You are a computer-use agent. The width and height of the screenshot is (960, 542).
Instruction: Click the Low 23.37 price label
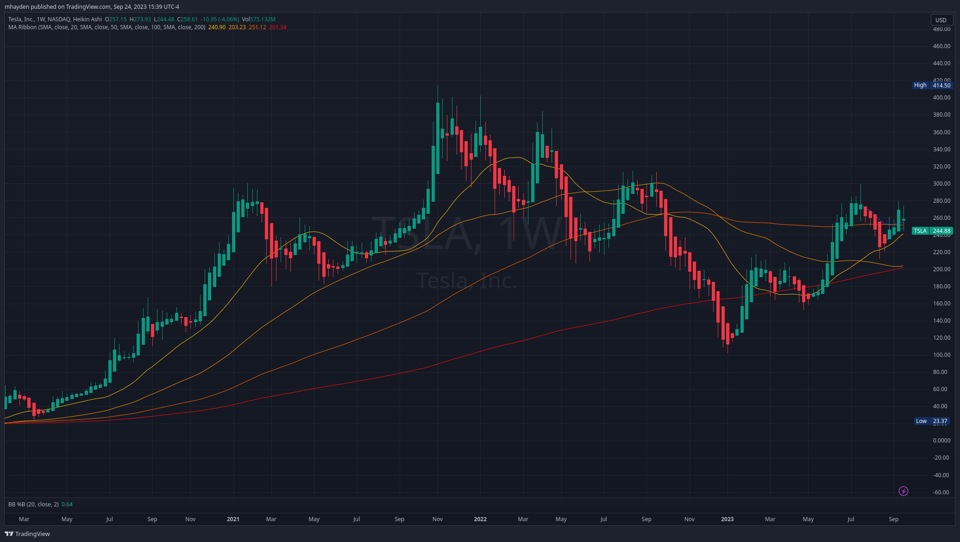932,421
